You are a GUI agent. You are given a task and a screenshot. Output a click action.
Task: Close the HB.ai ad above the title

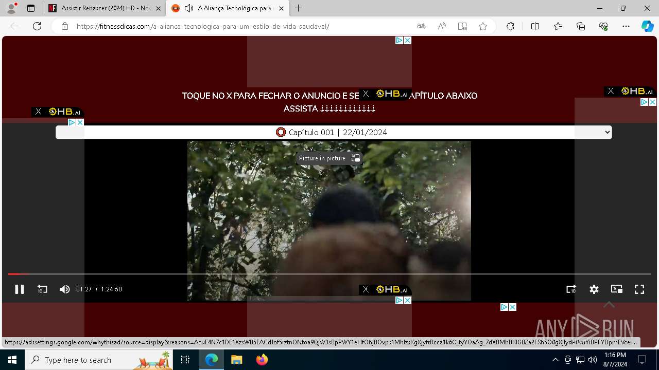(x=366, y=94)
